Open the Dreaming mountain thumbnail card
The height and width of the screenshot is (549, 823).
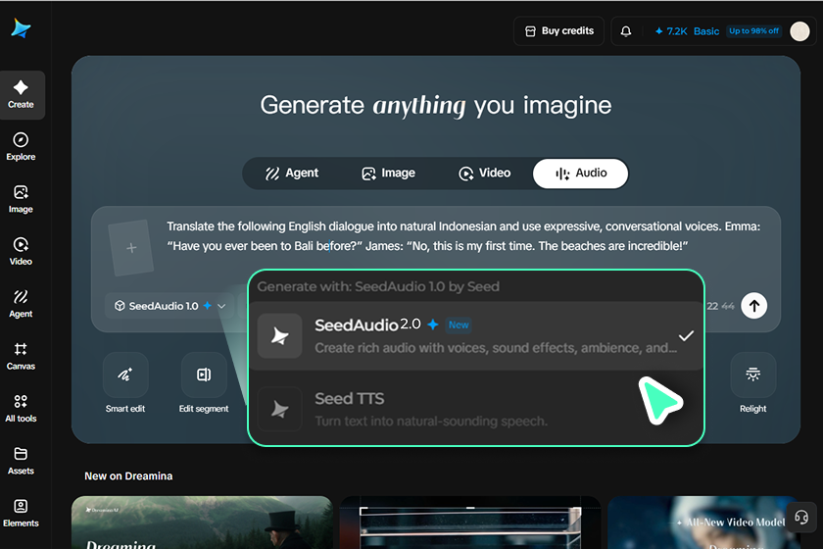(202, 523)
